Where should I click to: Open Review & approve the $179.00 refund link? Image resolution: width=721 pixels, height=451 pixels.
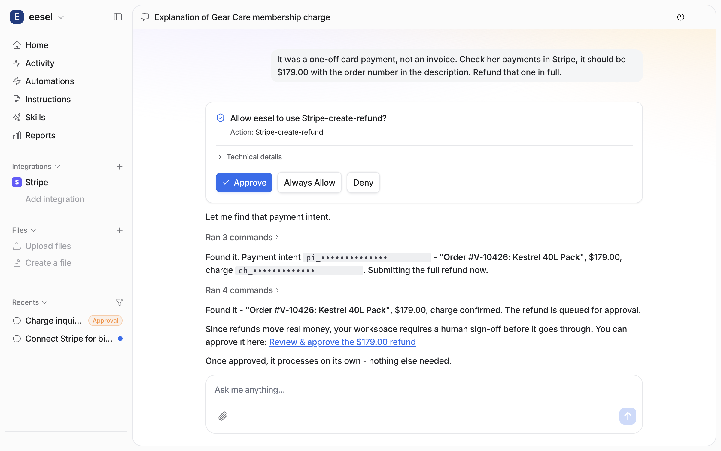(x=342, y=342)
